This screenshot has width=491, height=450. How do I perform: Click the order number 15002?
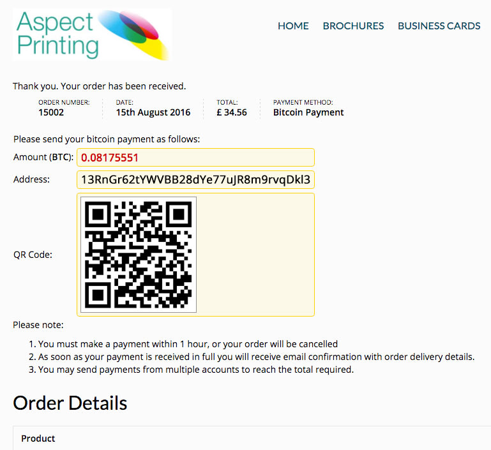point(51,112)
